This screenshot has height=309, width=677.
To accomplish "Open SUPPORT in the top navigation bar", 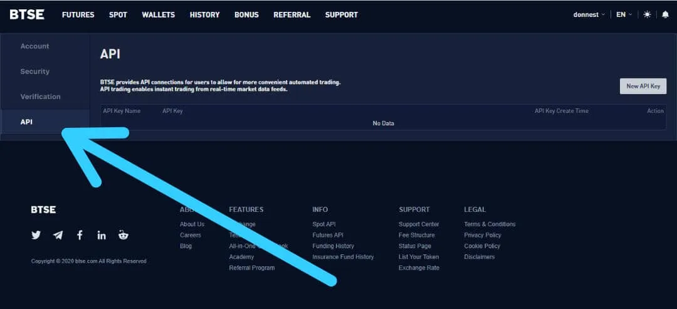I will coord(342,14).
